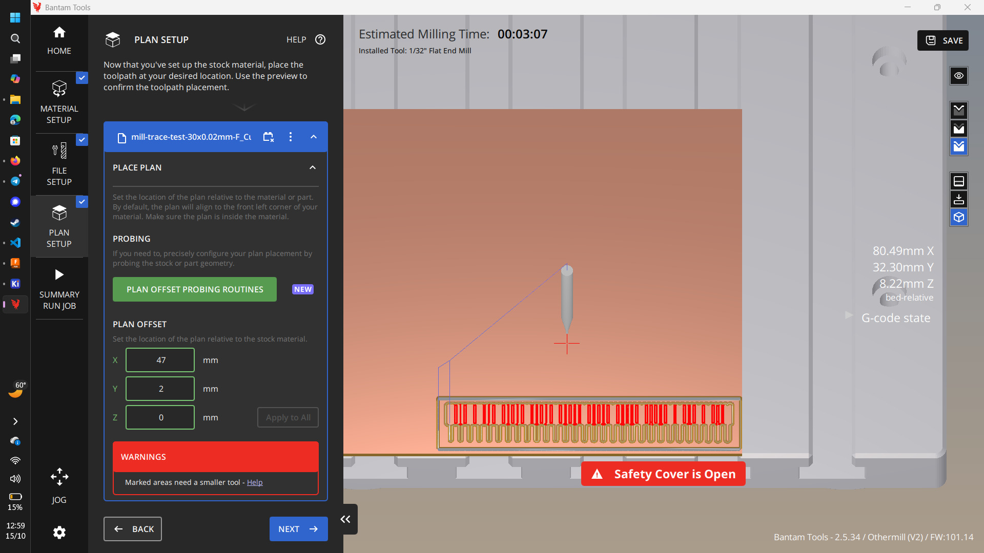Open KiCad from the taskbar

click(x=15, y=284)
